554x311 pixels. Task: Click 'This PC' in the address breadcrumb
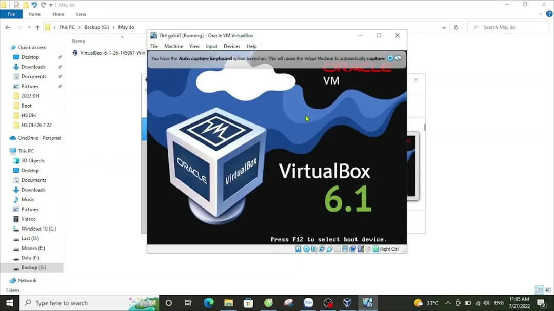click(x=67, y=27)
